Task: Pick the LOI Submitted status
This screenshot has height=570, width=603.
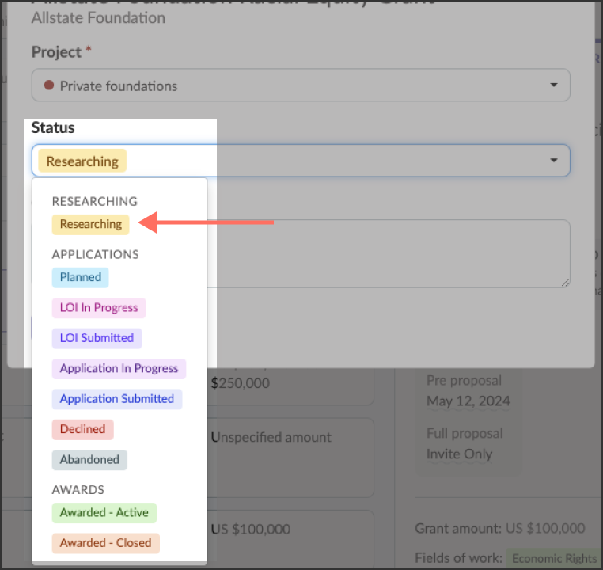Action: click(x=97, y=338)
